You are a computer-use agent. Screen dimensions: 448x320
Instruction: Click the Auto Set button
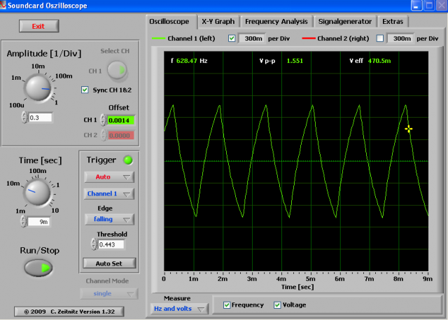point(109,263)
